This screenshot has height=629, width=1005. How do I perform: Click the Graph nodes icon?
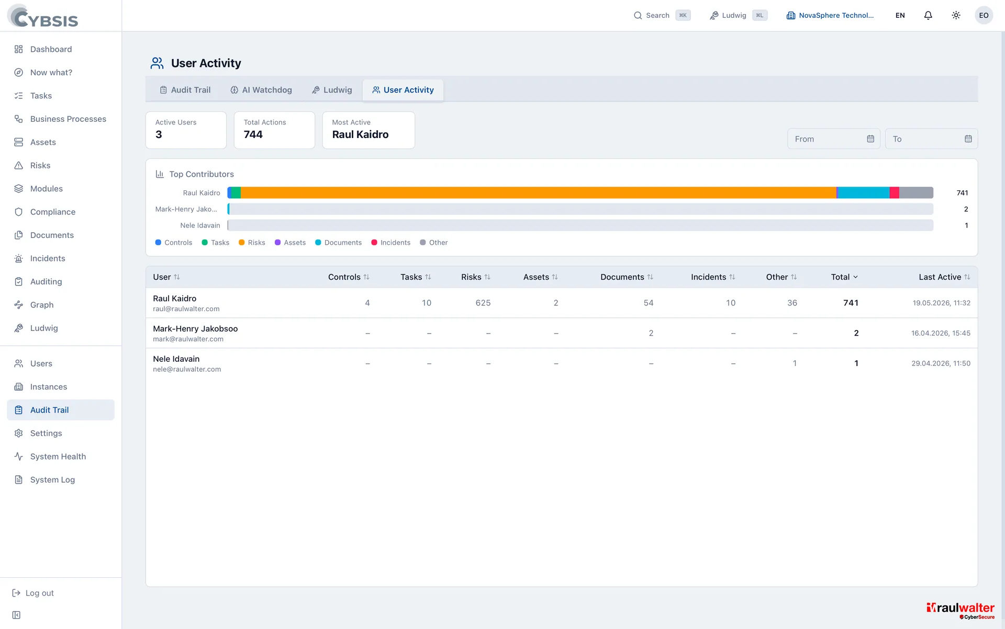[19, 305]
